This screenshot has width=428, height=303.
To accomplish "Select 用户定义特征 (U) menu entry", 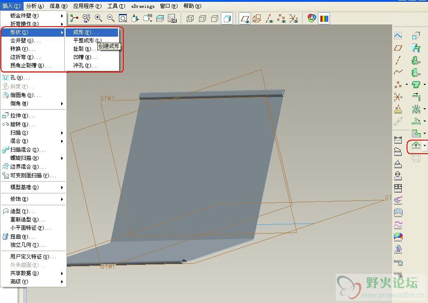I will [33, 257].
